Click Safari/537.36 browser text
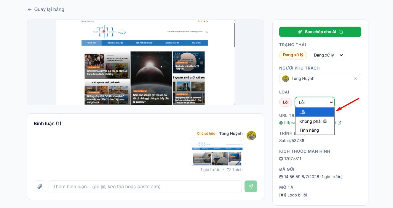Image resolution: width=393 pixels, height=208 pixels. (x=292, y=141)
